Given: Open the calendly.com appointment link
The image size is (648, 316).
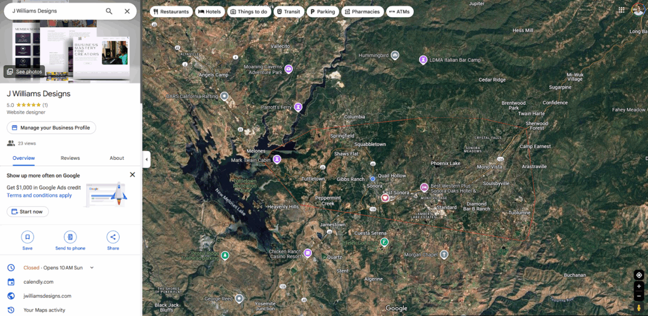Looking at the screenshot, I should [39, 282].
